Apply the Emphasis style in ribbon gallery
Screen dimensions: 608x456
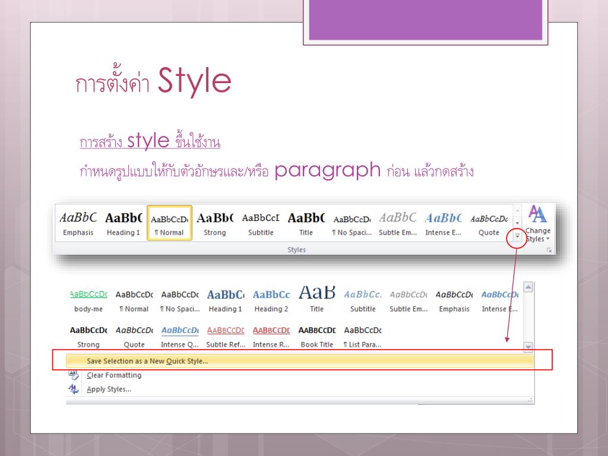pyautogui.click(x=78, y=223)
